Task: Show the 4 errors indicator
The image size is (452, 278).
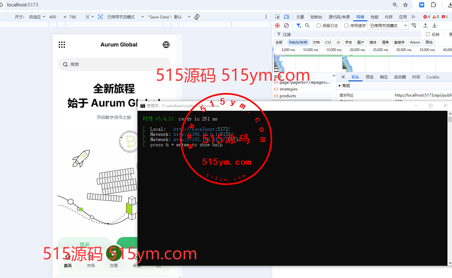Action: coord(427,17)
